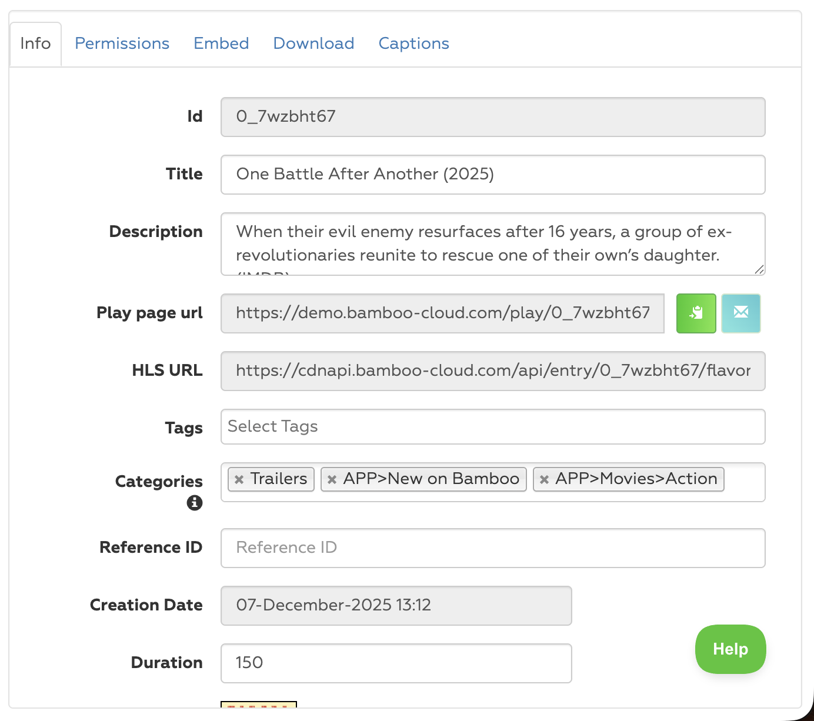
Task: Open the Embed tab
Action: point(221,44)
